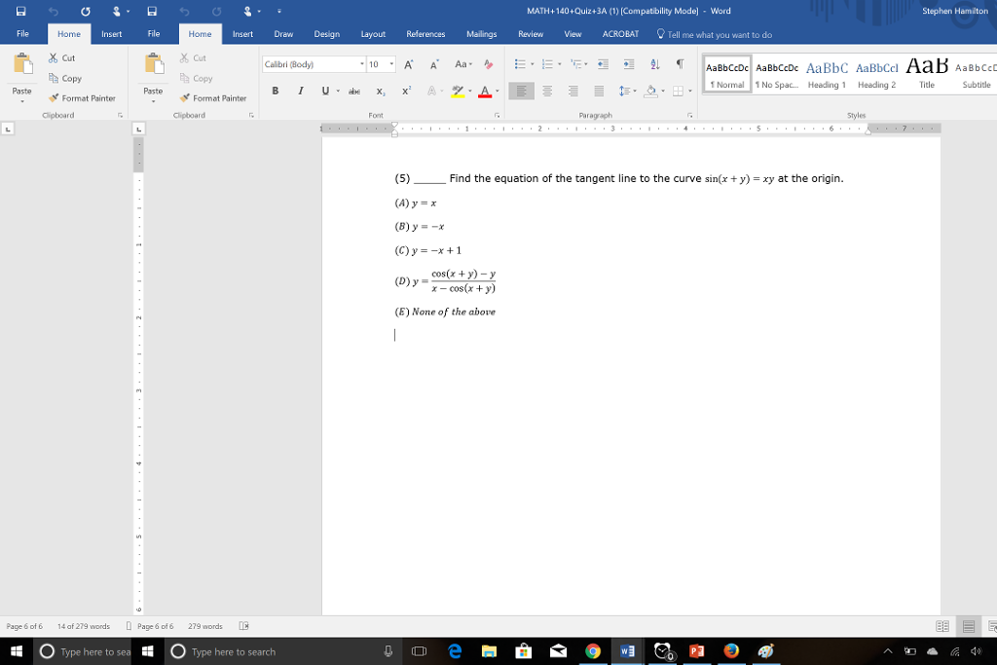The width and height of the screenshot is (997, 665).
Task: Clear all formatting with the eraser icon
Action: 489,64
